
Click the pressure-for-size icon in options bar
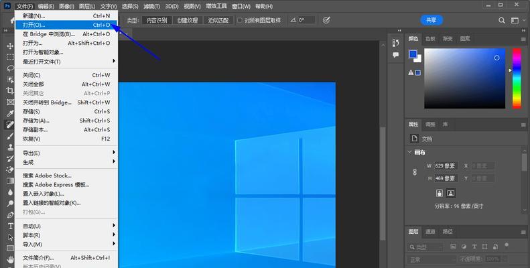coord(326,20)
